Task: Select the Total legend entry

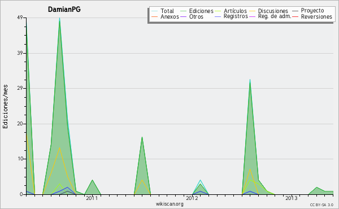Action: tap(167, 11)
